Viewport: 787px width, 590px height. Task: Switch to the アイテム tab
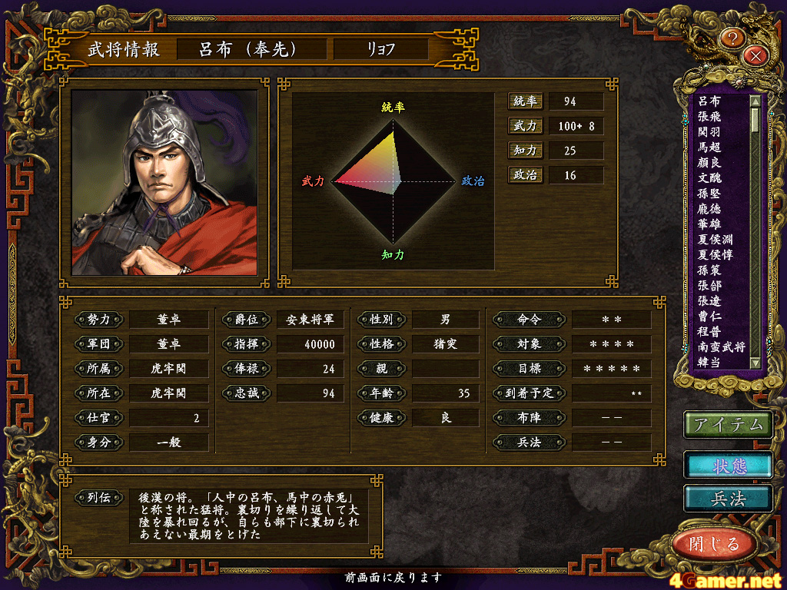pos(729,425)
